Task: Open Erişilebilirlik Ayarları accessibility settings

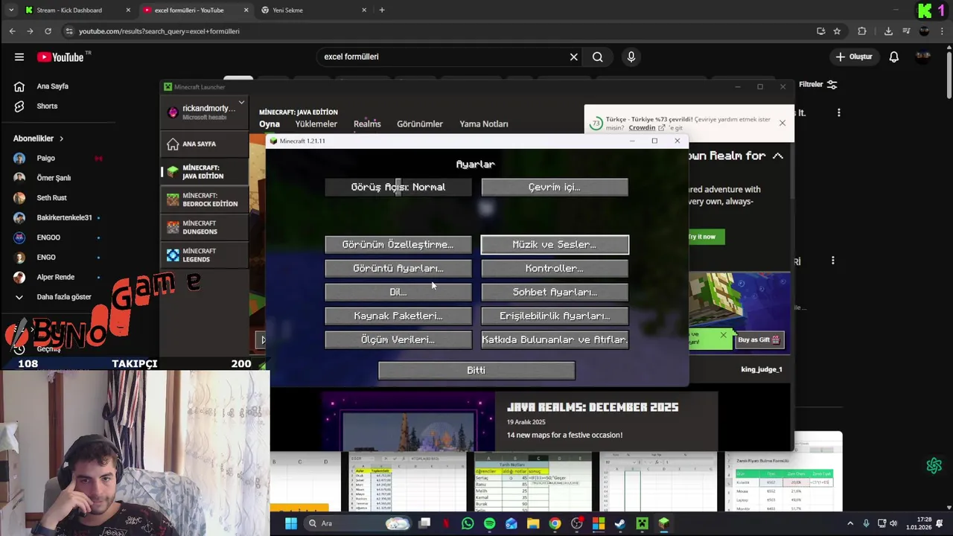Action: tap(555, 316)
